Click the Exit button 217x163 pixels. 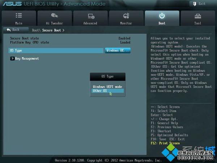pos(199,4)
